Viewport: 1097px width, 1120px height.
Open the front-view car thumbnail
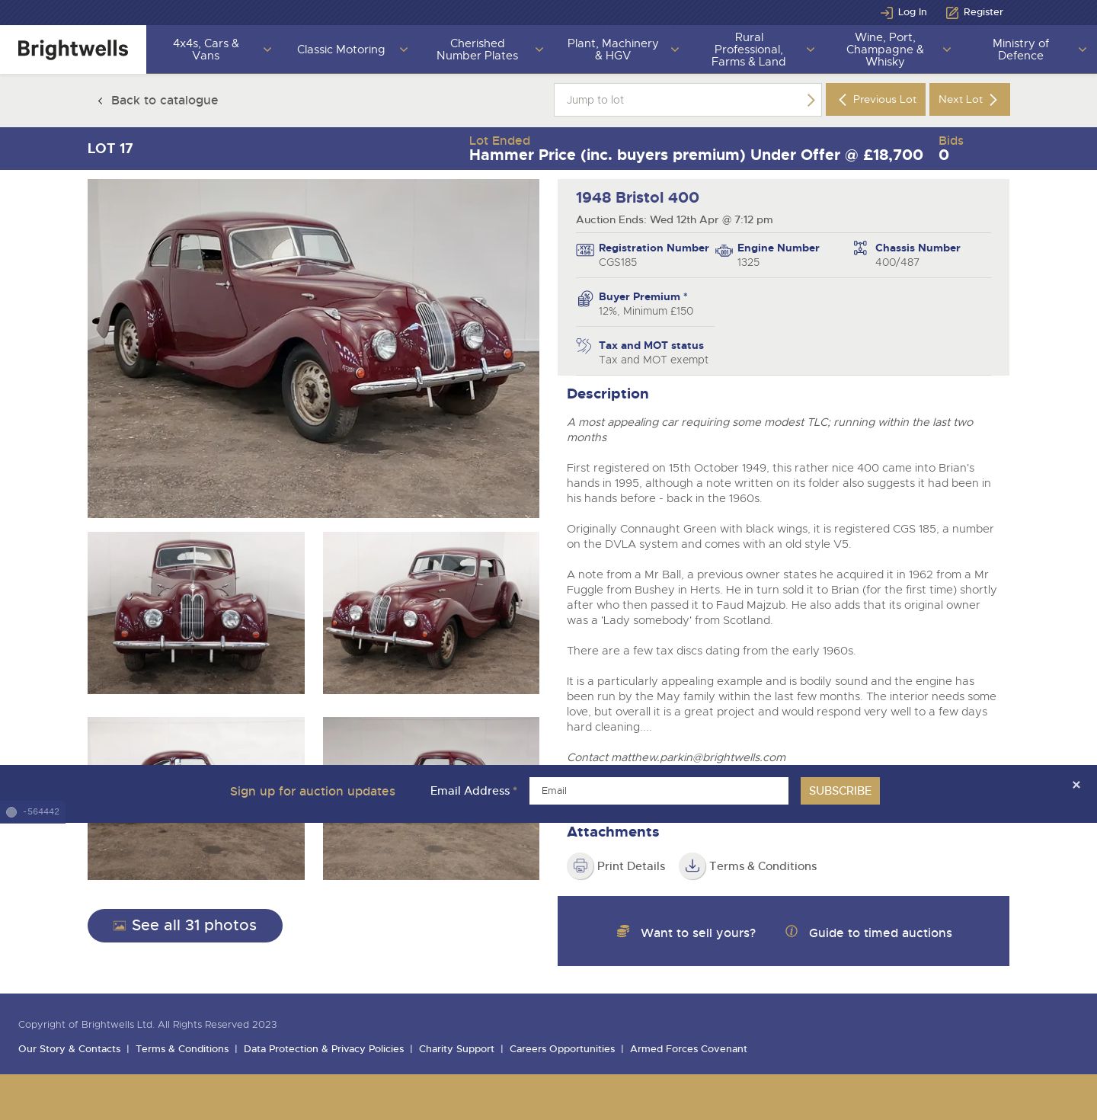pyautogui.click(x=196, y=613)
